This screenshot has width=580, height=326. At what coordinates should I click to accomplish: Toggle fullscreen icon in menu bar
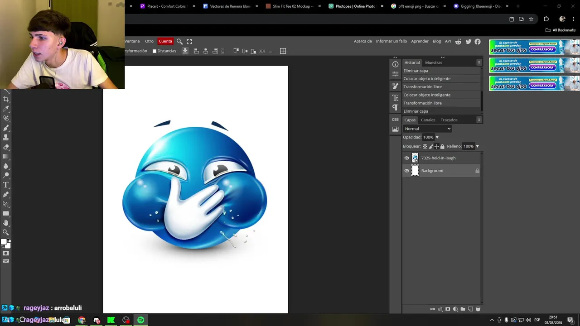click(189, 41)
